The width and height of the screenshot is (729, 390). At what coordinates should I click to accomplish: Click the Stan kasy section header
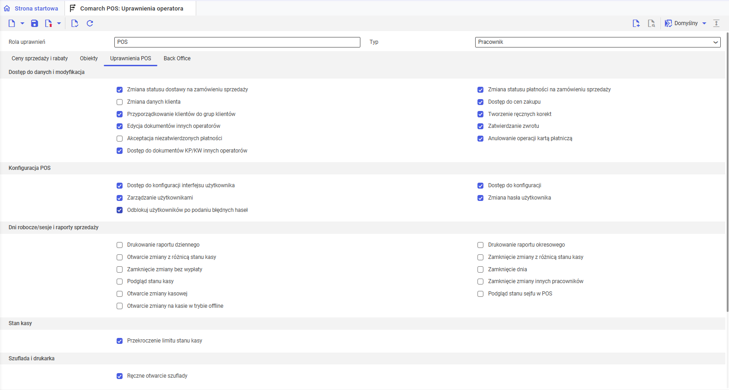click(x=20, y=323)
